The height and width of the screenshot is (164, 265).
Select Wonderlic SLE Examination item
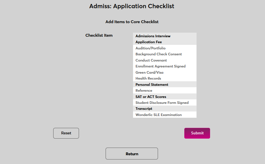point(159,115)
